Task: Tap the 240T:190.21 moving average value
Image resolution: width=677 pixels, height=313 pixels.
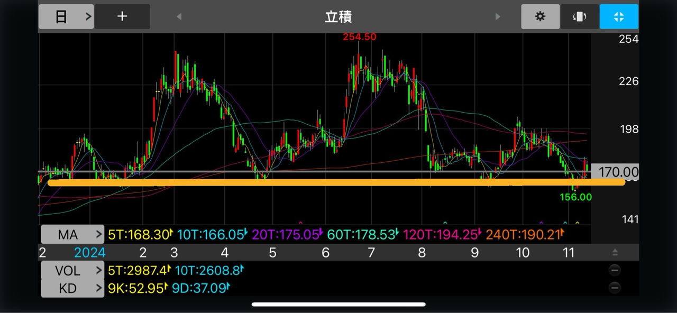Action: click(x=525, y=234)
